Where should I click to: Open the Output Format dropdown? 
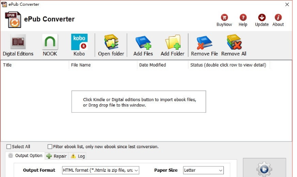tap(101, 170)
